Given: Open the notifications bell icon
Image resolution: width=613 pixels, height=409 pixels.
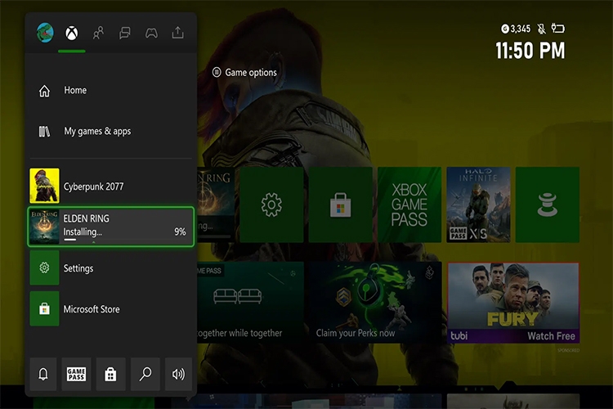Looking at the screenshot, I should pyautogui.click(x=43, y=374).
